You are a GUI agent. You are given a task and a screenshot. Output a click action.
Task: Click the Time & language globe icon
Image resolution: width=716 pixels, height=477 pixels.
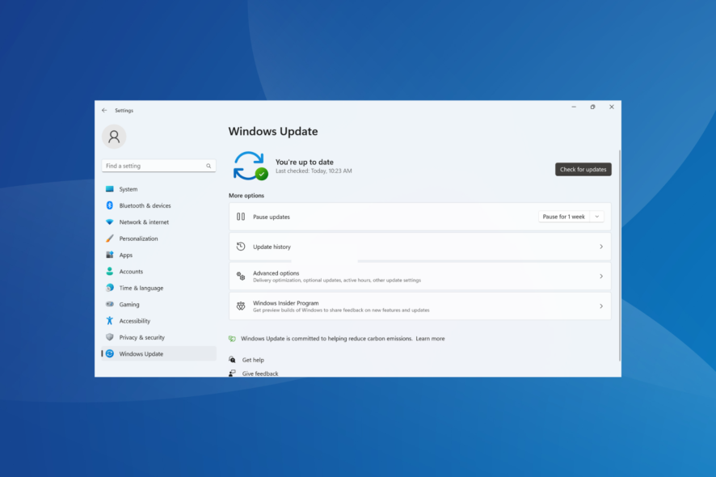[x=110, y=288]
